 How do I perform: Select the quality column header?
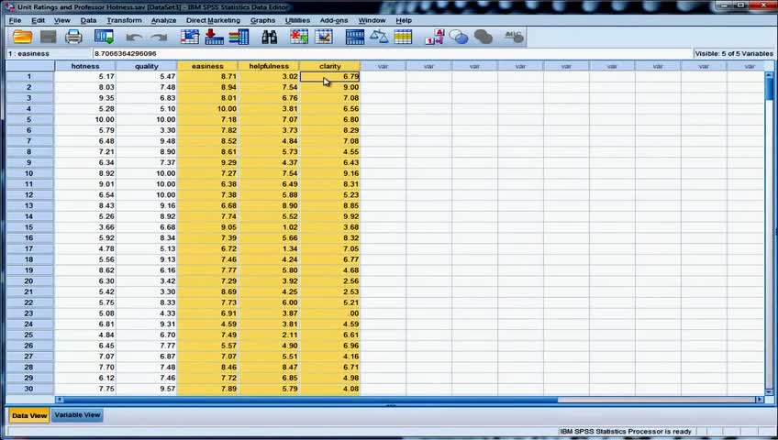[x=147, y=66]
